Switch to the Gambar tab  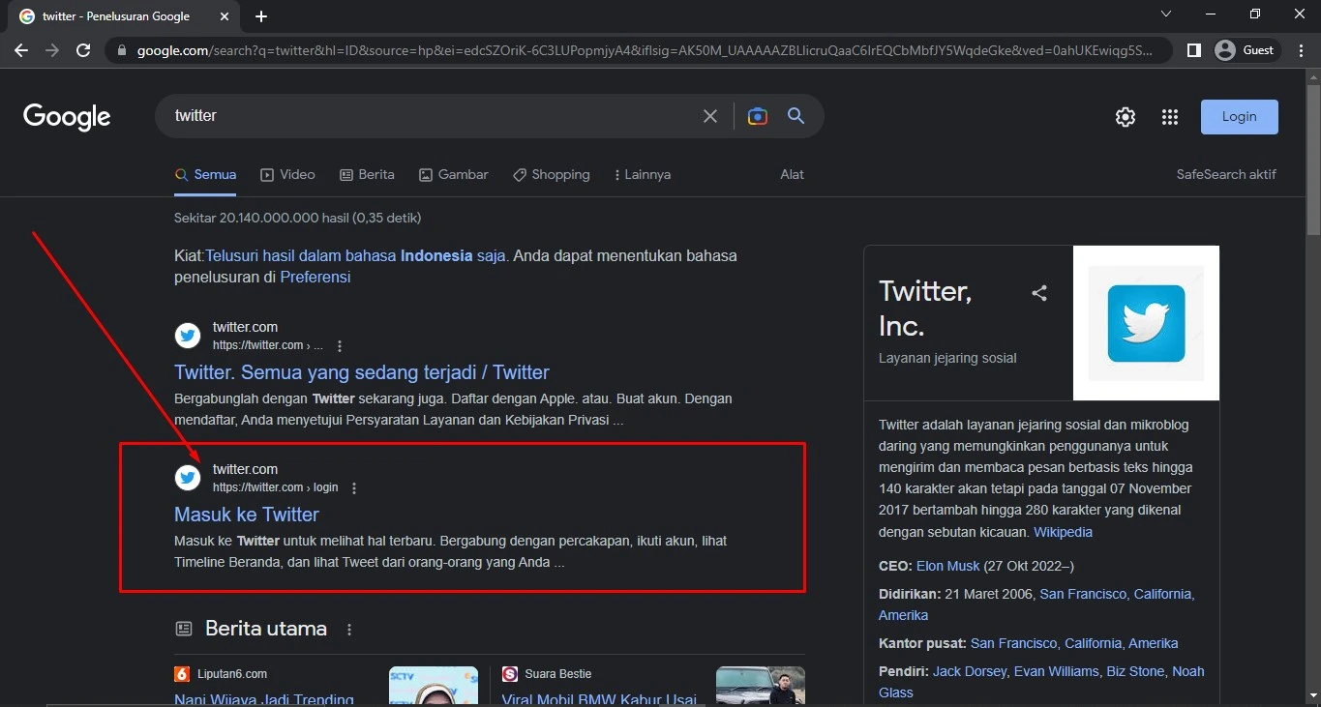tap(453, 175)
